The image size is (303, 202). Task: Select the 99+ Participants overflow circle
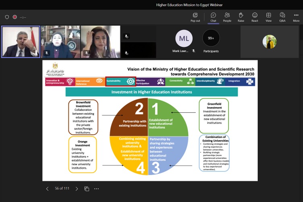211,38
